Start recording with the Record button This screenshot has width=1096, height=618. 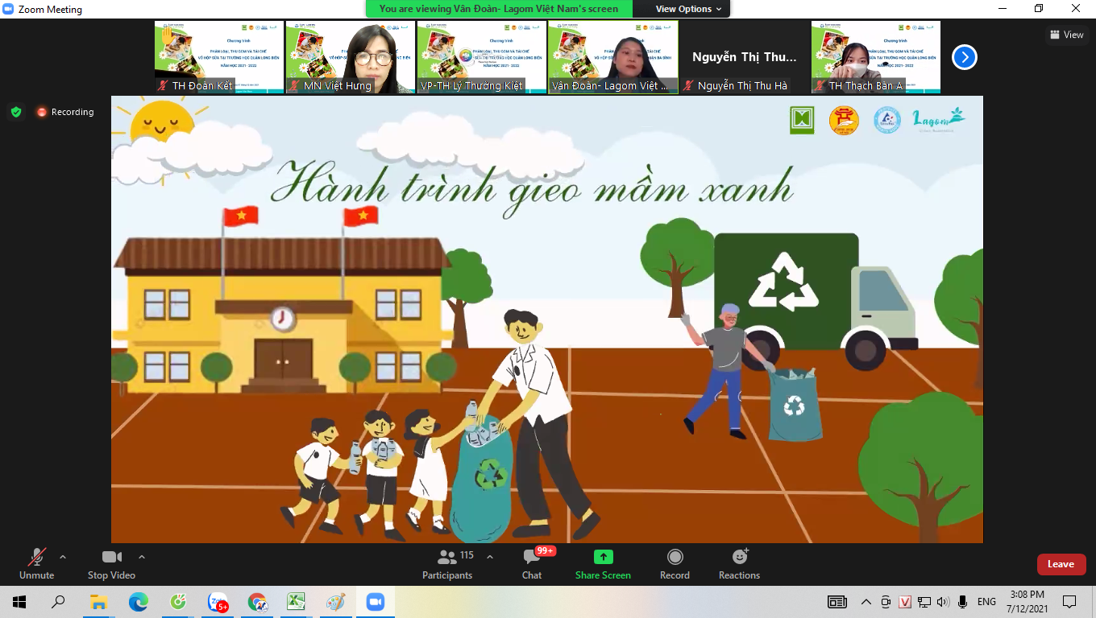675,563
